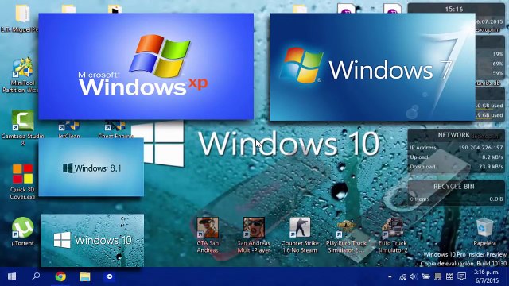The height and width of the screenshot is (286, 509).
Task: Click the Upload 8.2 kB/s row
Action: 456,157
